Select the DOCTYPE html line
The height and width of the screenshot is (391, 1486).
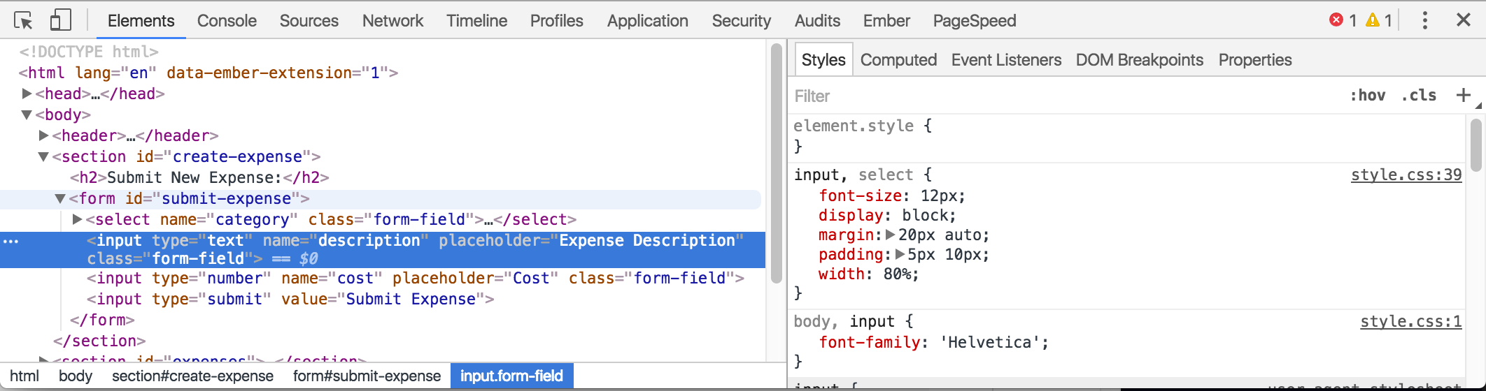pyautogui.click(x=89, y=52)
